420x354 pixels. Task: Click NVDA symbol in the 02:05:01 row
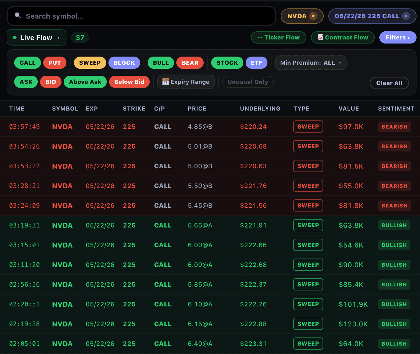point(62,344)
